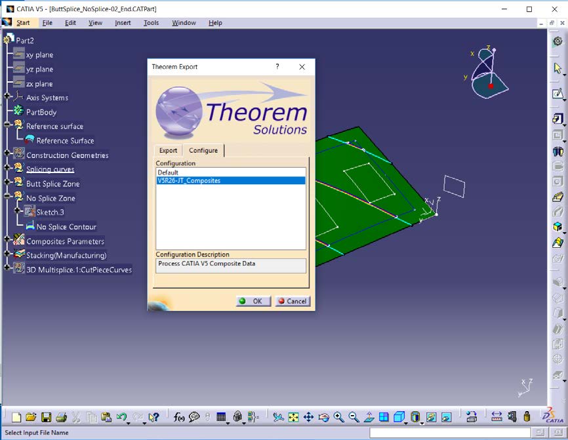Expand the Butt Splice Zone node
The image size is (568, 440).
pyautogui.click(x=7, y=182)
